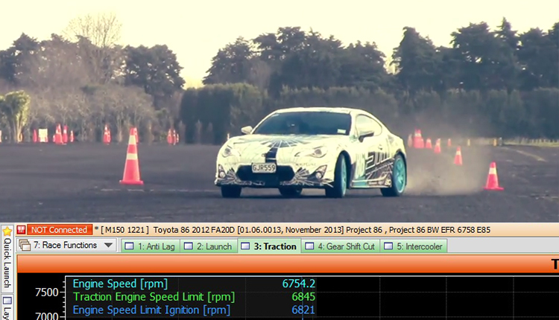Click the Traction tab worksheet icon
This screenshot has height=320, width=559.
[245, 246]
